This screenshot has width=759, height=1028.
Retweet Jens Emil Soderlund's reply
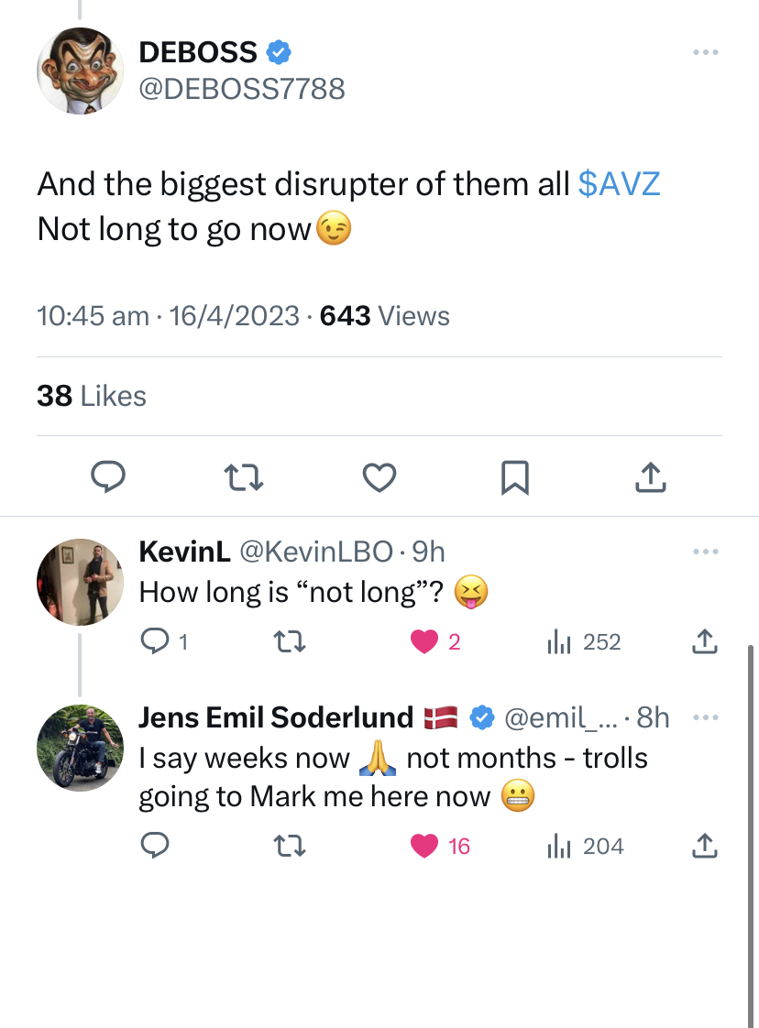290,847
